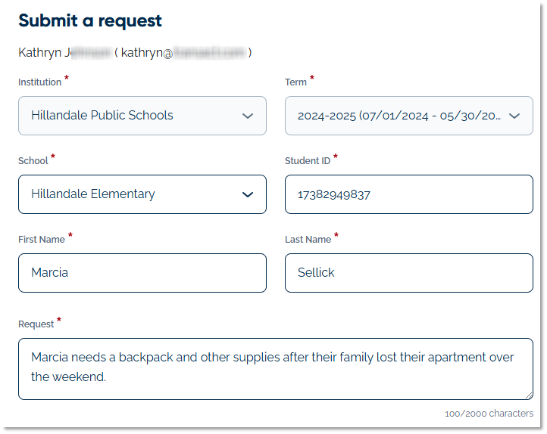Click into the First Name field containing Marcia
Viewport: 547px width, 434px height.
pyautogui.click(x=142, y=273)
